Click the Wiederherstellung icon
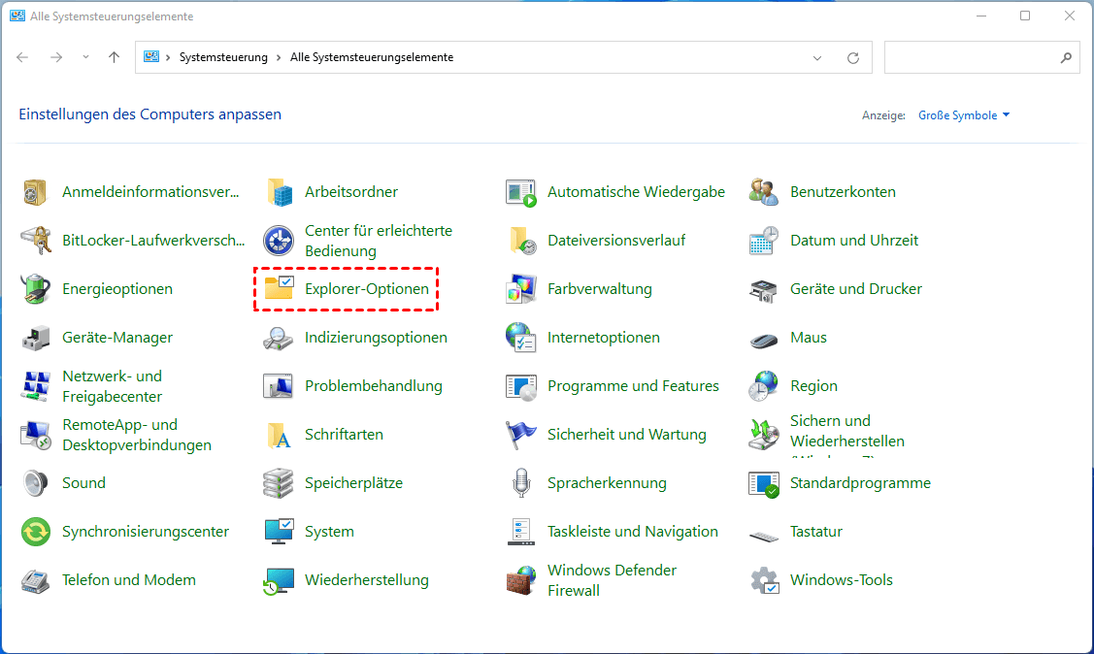 [x=279, y=580]
